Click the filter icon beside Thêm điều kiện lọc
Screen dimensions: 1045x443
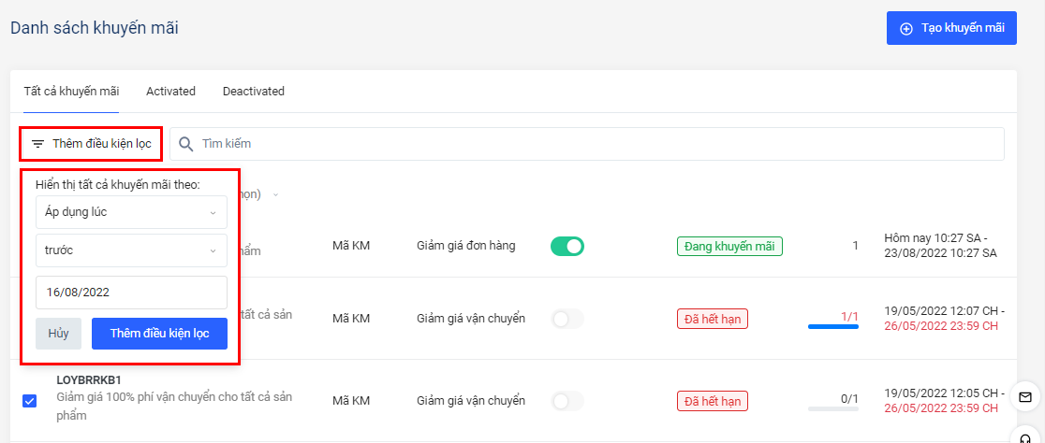pos(37,144)
